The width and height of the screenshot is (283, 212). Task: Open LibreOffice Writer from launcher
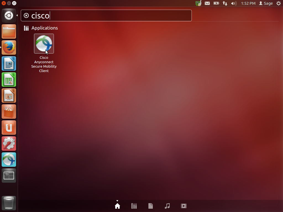point(9,64)
